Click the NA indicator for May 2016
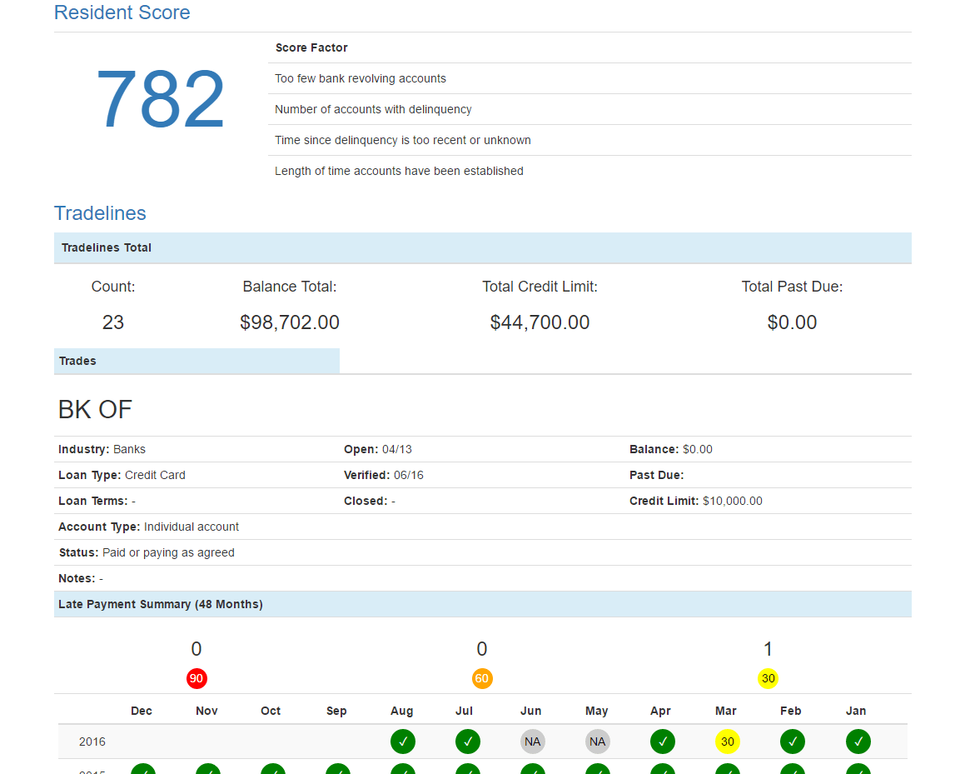The image size is (965, 774). coord(597,742)
